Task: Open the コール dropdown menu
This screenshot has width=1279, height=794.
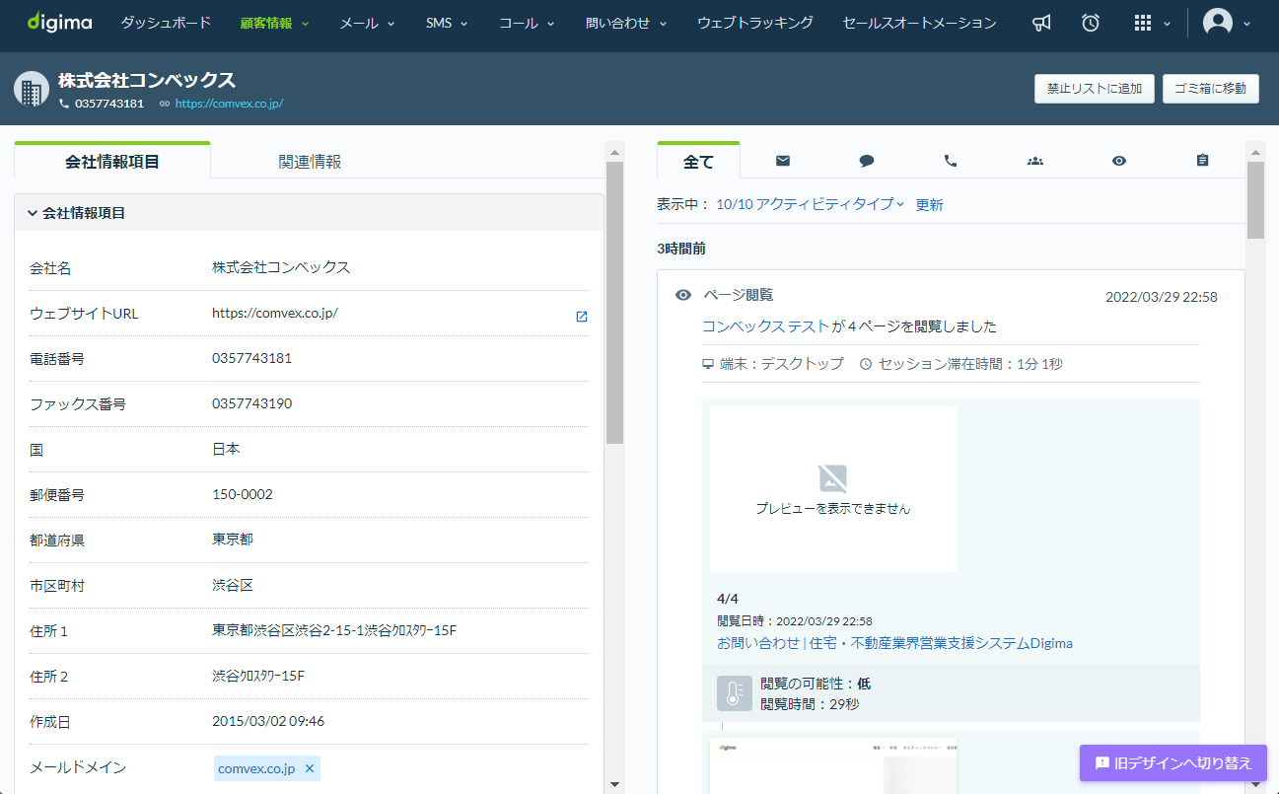Action: [527, 23]
